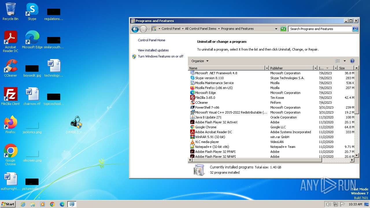Viewport: 370px width, 208px height.
Task: Click Programs and Features breadcrumb
Action: [x=237, y=29]
